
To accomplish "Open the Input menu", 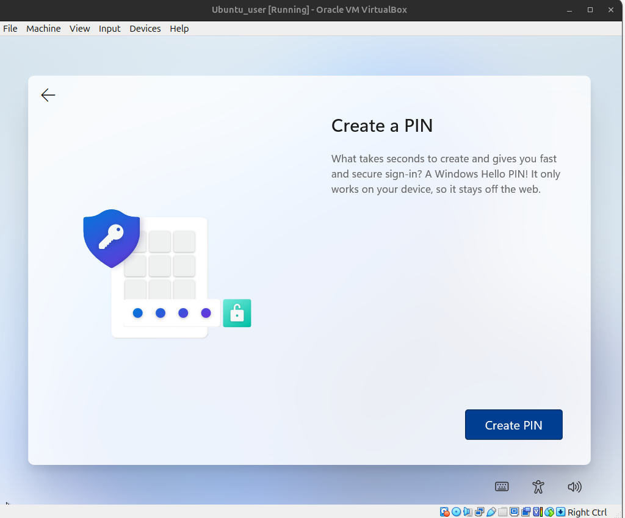I will tap(110, 29).
